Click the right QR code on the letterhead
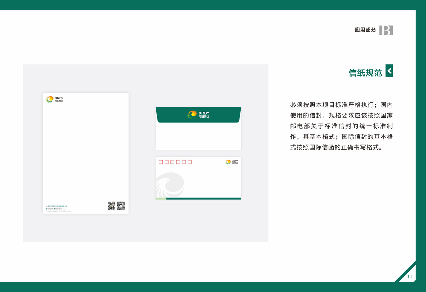Screen dimensions: 426x292 coord(121,206)
